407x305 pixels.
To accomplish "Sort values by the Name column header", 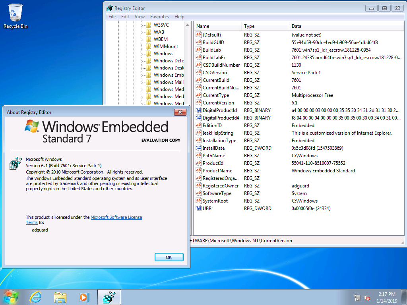I will tap(217, 26).
